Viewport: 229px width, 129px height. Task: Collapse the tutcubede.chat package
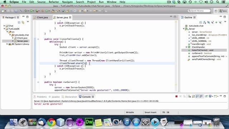coord(10,35)
